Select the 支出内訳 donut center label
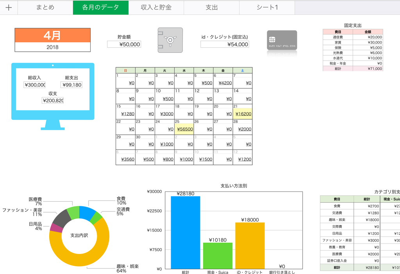Screen dimensions: 400x274 point(79,235)
